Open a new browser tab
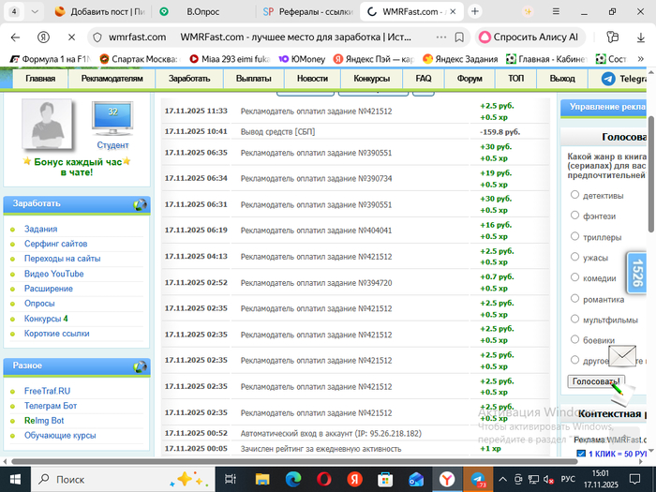 [x=475, y=12]
